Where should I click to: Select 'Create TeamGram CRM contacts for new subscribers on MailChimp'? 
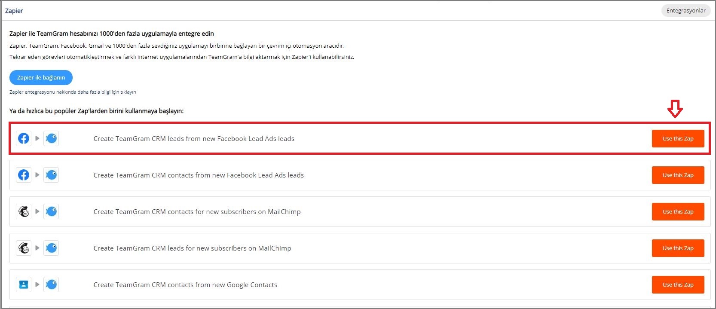[197, 212]
